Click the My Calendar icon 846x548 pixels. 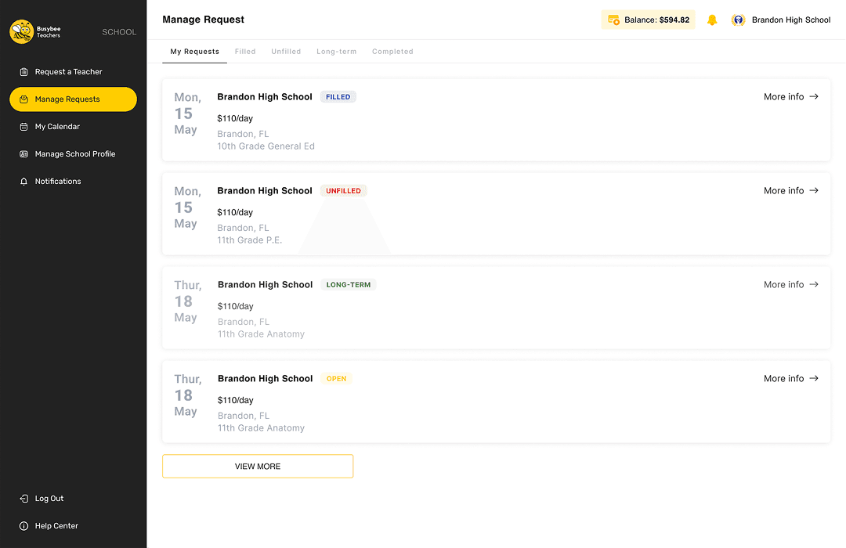[x=23, y=126]
